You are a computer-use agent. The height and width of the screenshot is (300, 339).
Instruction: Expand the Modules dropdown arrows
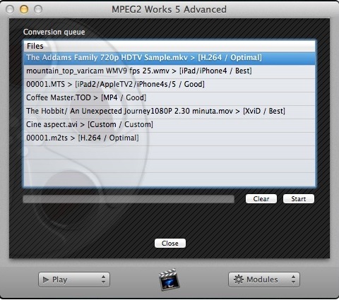click(x=293, y=280)
